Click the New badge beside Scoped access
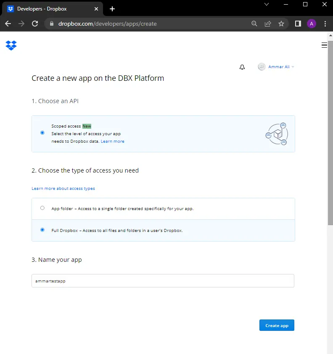Screen dimensions: 333x354 [x=87, y=126]
